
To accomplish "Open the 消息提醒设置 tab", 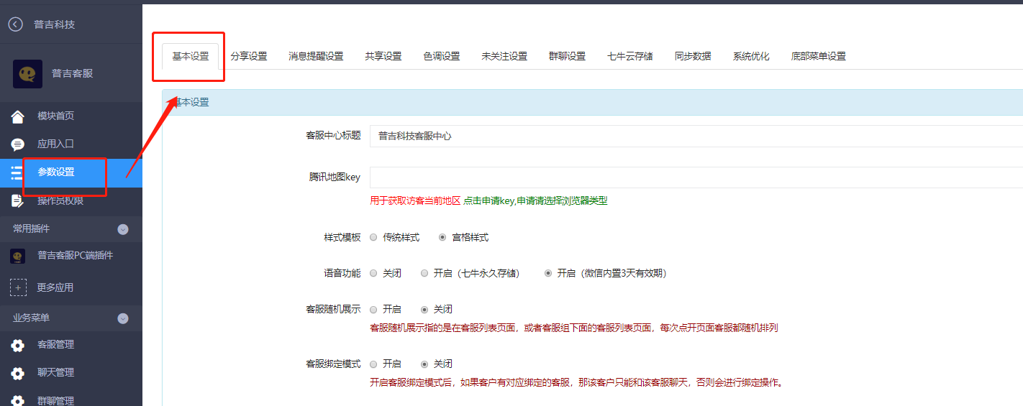I will point(316,56).
